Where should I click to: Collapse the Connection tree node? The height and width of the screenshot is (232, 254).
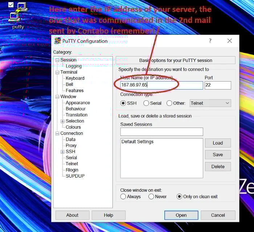pyautogui.click(x=57, y=133)
